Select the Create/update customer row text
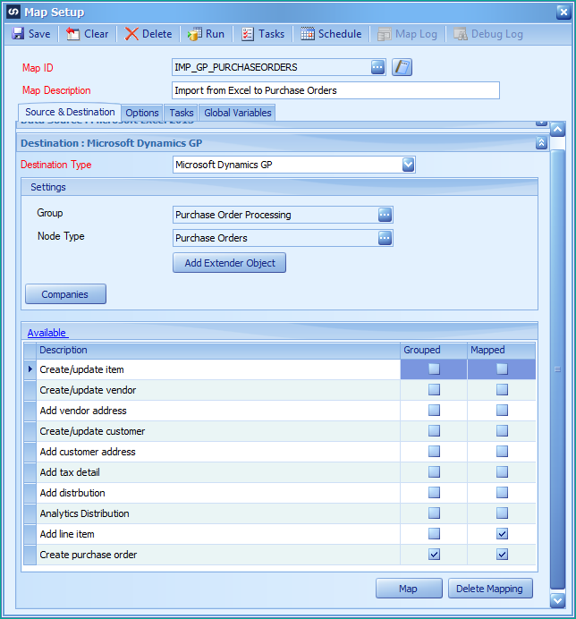 [x=92, y=431]
